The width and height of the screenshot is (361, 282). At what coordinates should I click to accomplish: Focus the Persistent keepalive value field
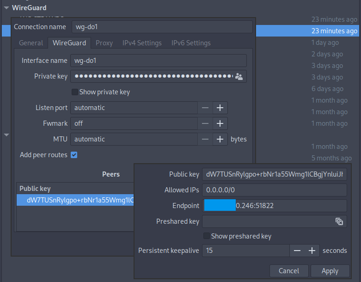click(246, 251)
